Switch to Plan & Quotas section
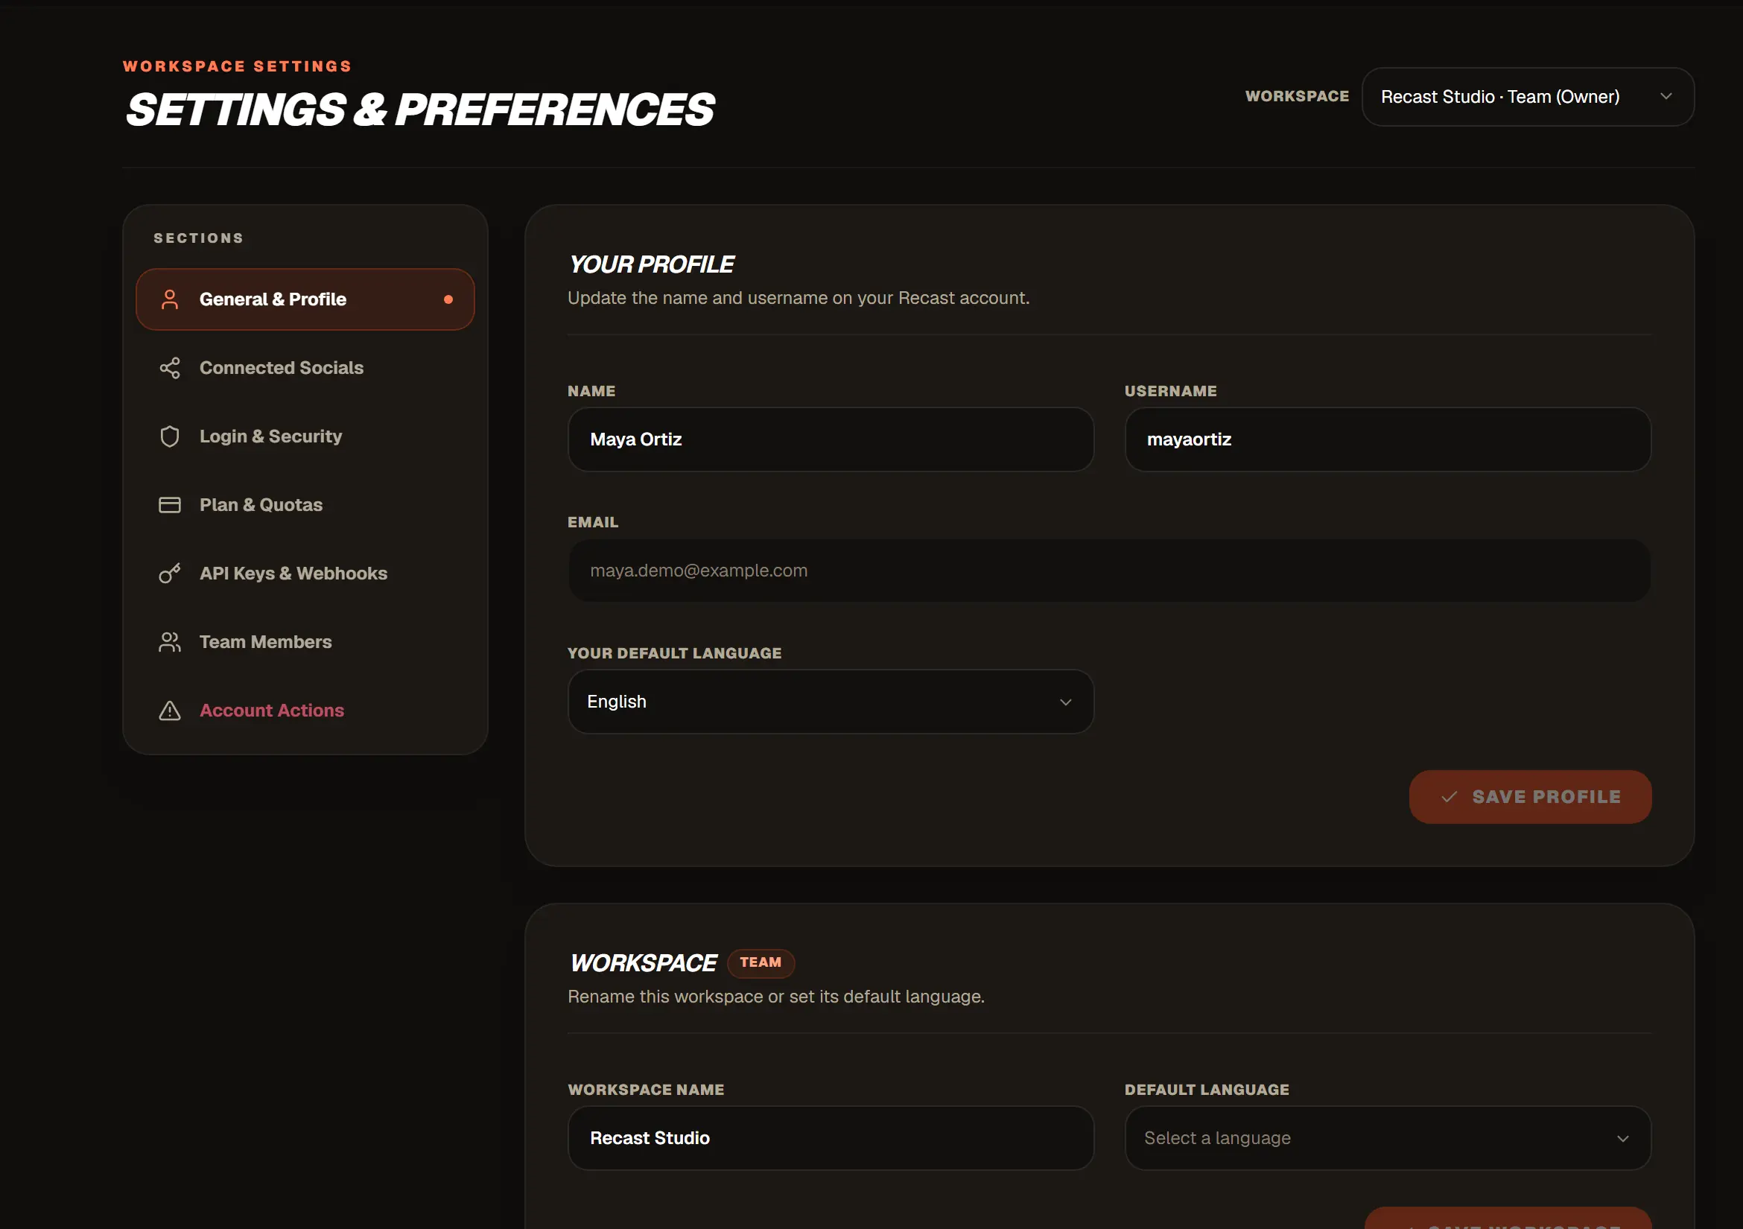 pyautogui.click(x=305, y=505)
